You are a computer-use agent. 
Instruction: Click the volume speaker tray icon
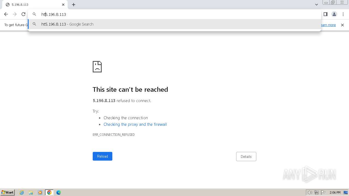310,192
